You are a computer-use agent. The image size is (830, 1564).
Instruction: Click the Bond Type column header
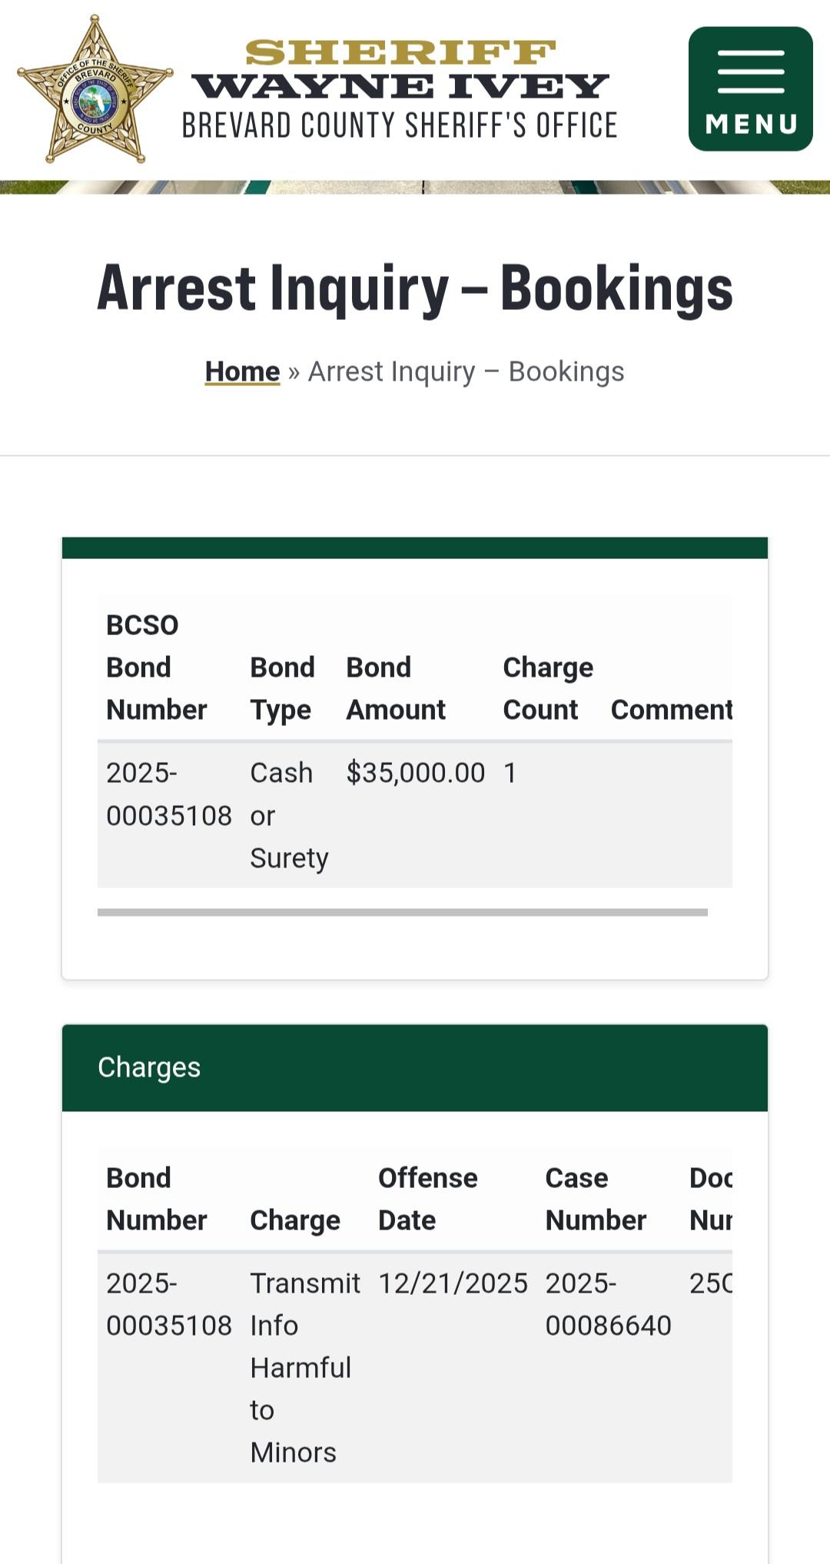coord(282,688)
